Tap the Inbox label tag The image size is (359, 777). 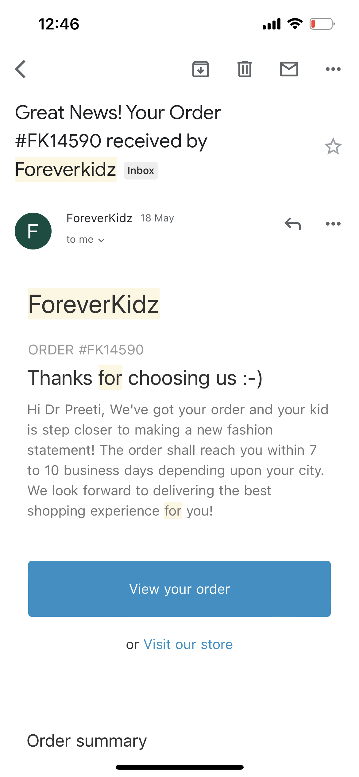click(x=141, y=171)
